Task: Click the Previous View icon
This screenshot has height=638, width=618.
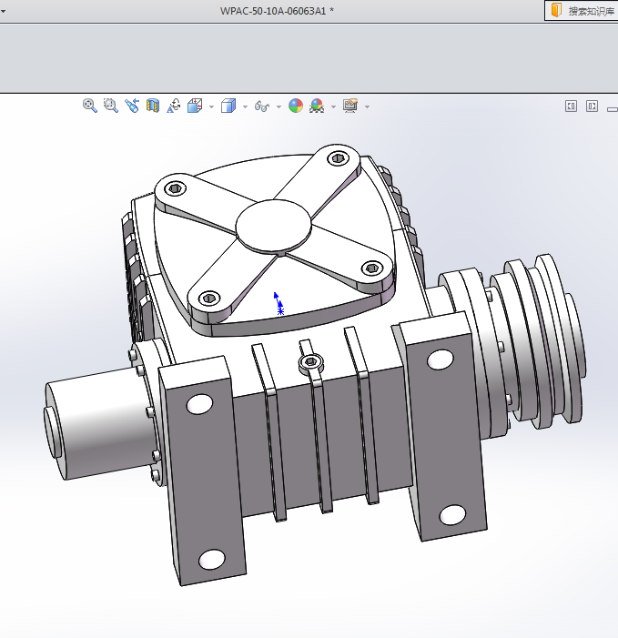Action: click(132, 106)
